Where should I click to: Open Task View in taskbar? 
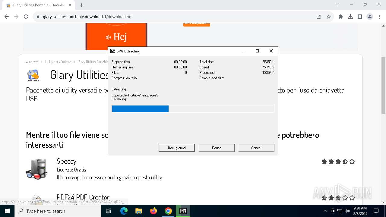click(109, 211)
